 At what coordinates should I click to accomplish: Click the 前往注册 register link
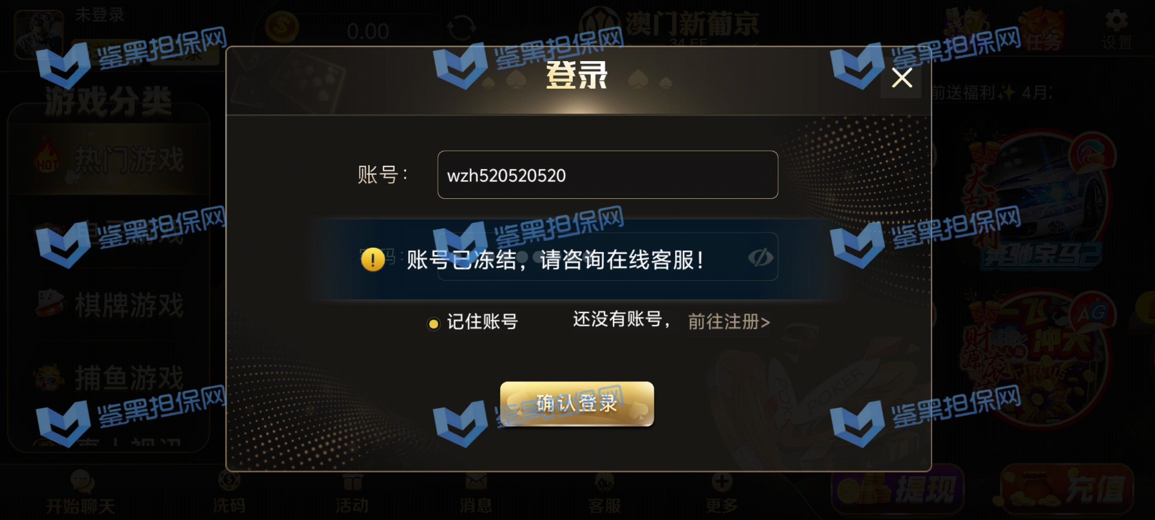pos(729,322)
